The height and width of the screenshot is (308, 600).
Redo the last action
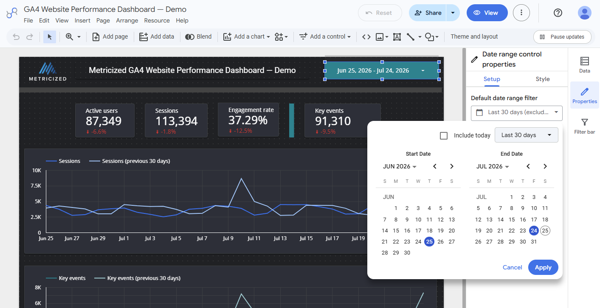pos(30,37)
